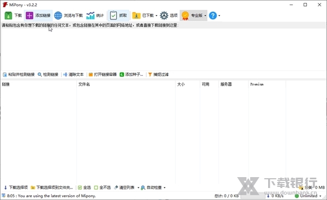Click the latest version status message

pyautogui.click(x=52, y=196)
